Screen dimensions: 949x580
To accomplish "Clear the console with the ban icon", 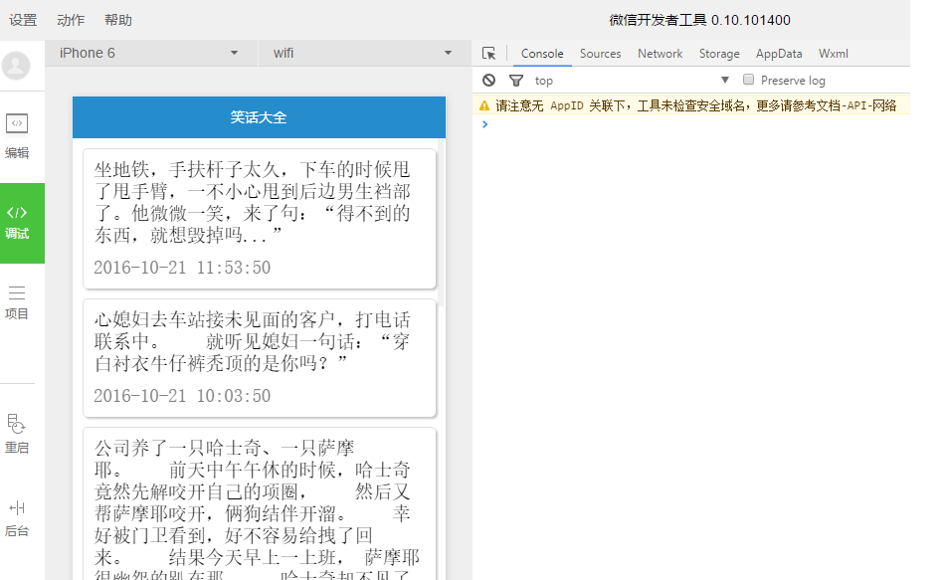I will (x=489, y=80).
